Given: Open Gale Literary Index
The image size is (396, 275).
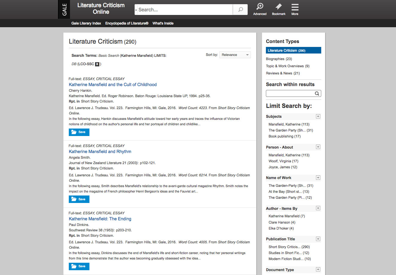Looking at the screenshot, I should pyautogui.click(x=86, y=23).
